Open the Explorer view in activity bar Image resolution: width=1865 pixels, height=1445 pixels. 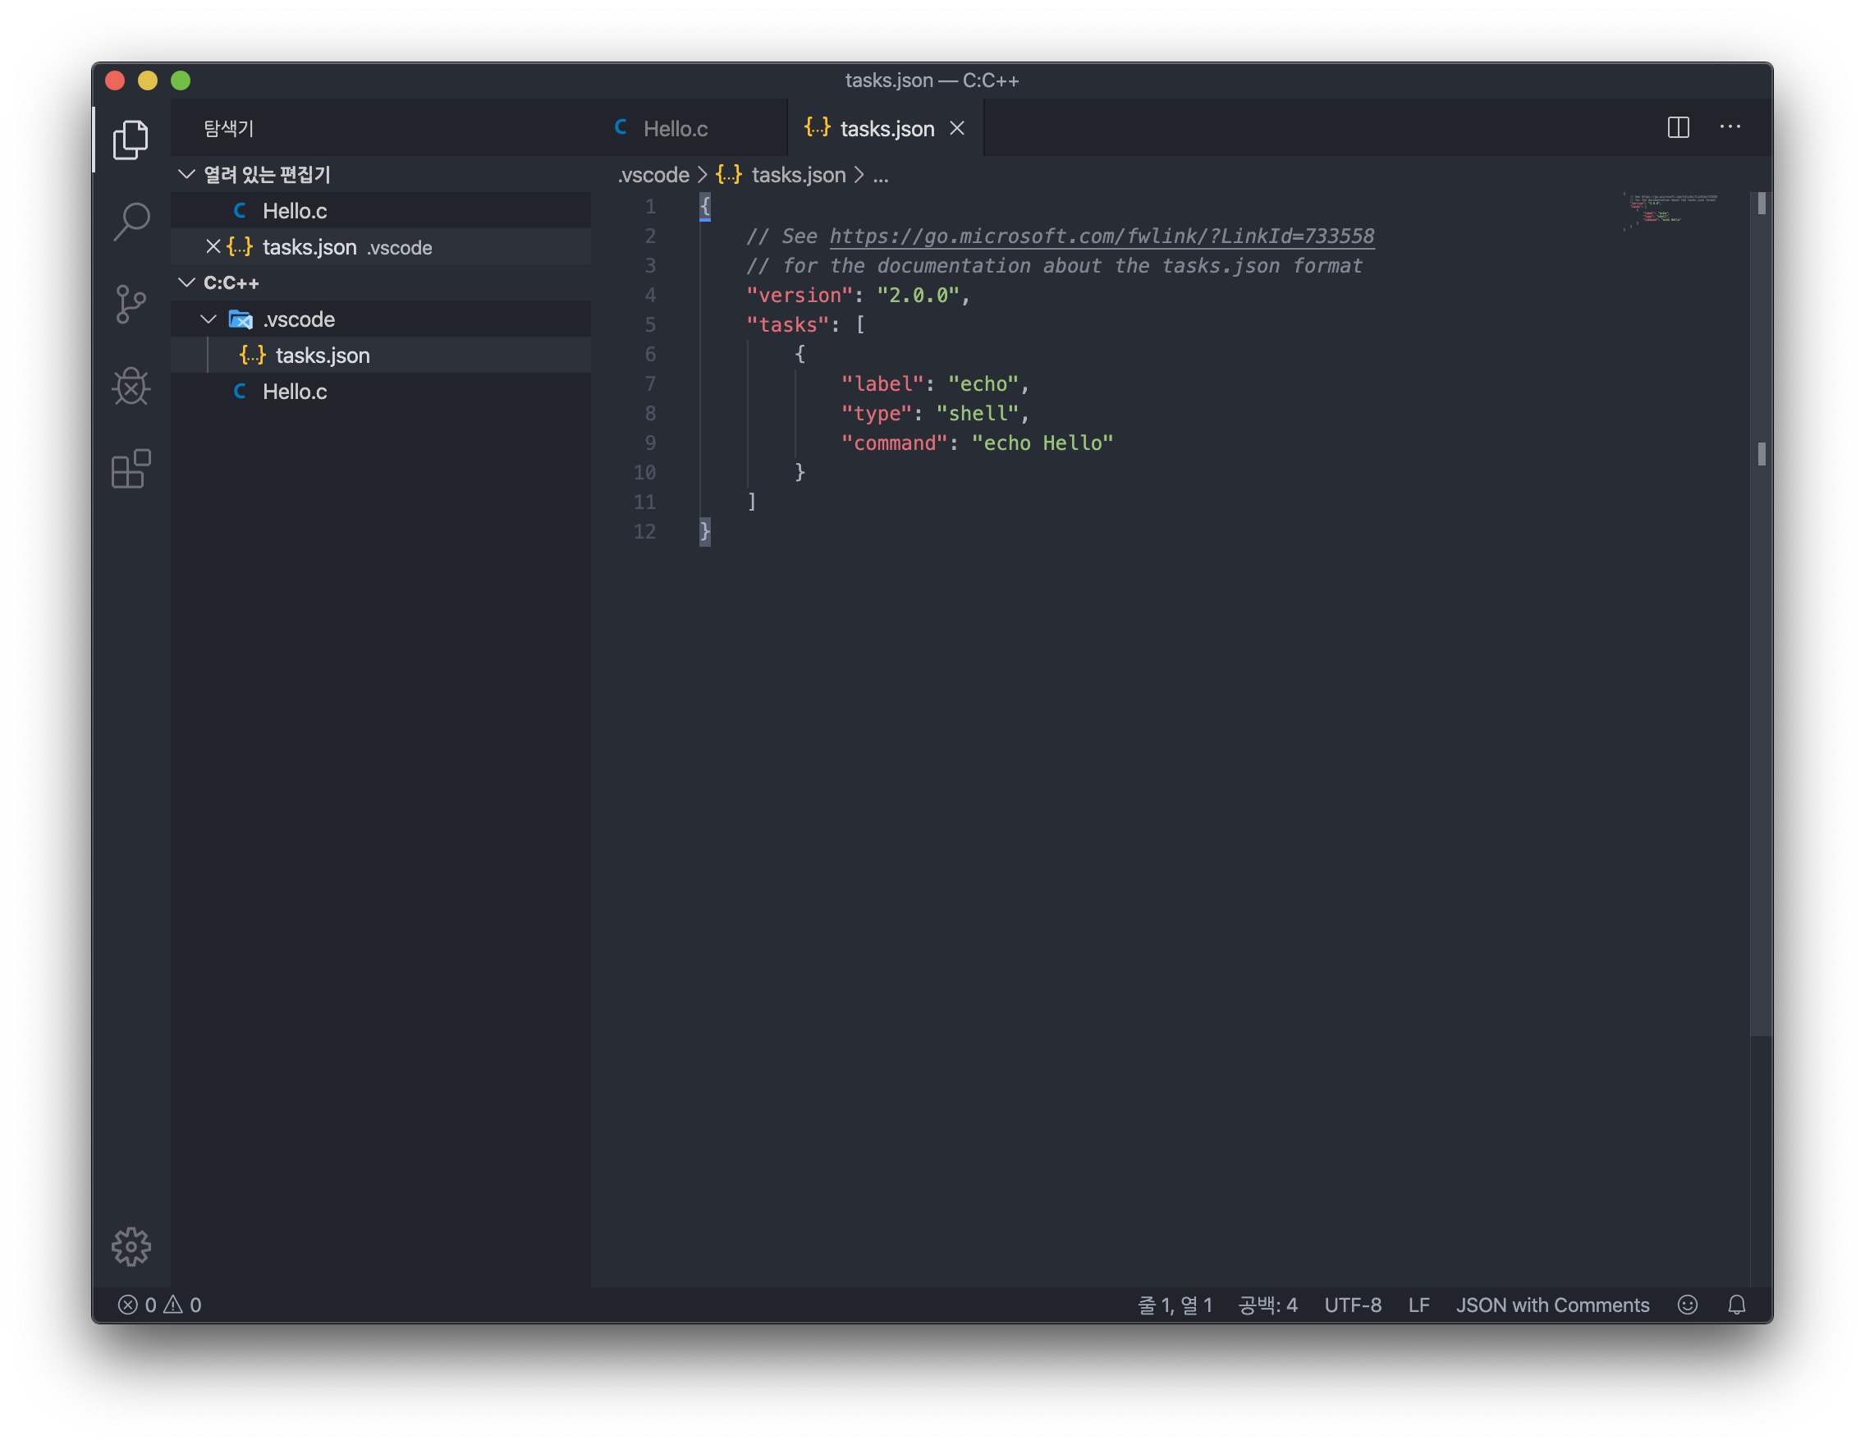coord(131,139)
